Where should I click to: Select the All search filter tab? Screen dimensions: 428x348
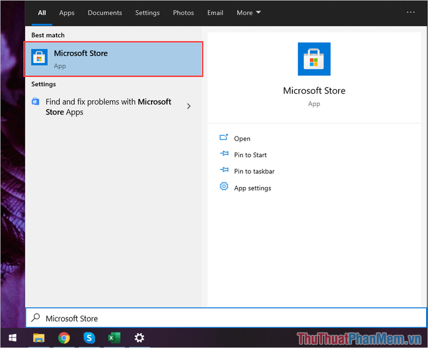[x=42, y=13]
